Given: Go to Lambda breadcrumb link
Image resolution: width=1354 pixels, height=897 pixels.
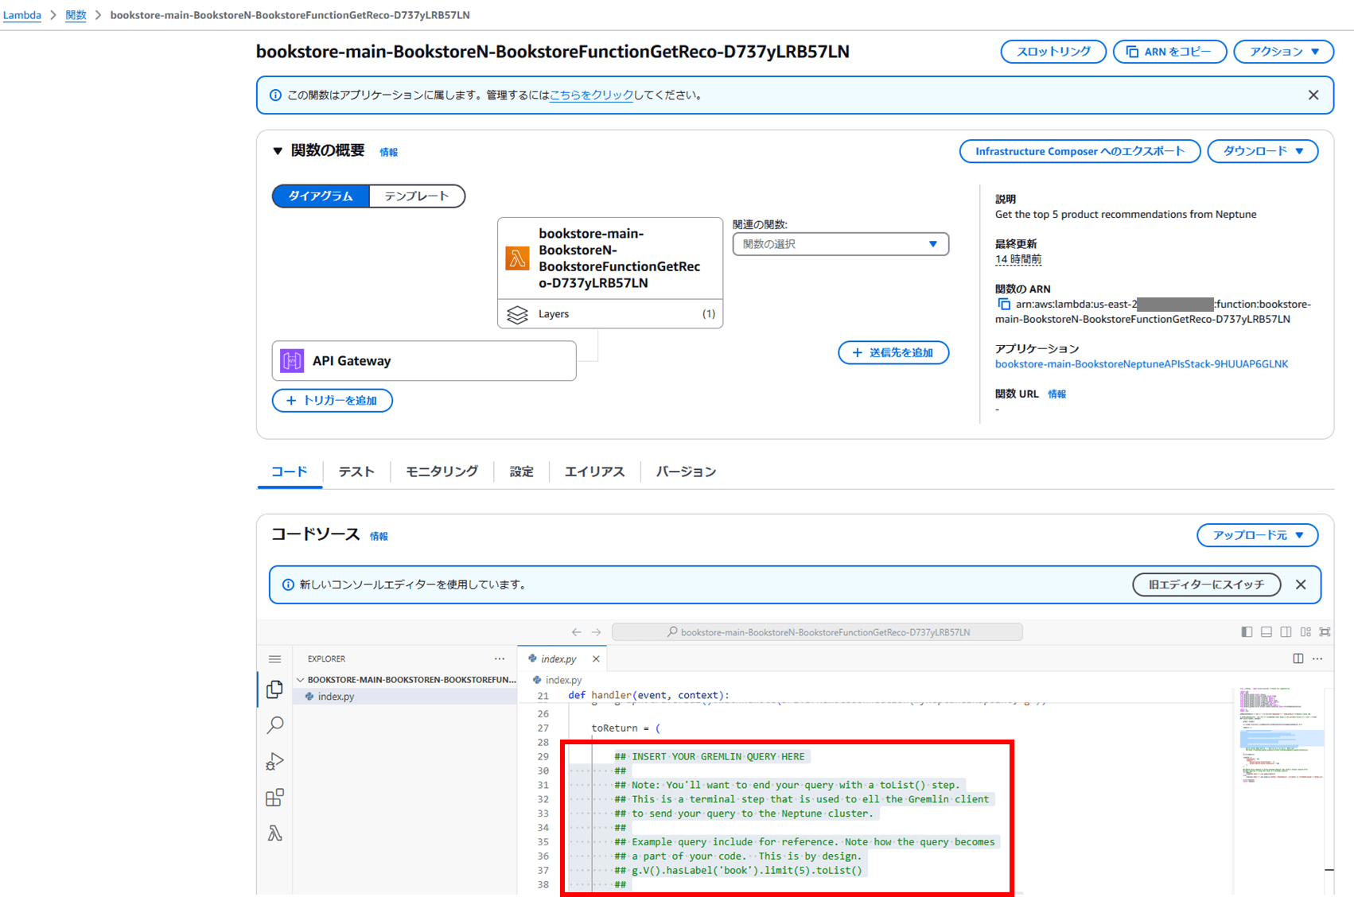Looking at the screenshot, I should pos(22,15).
